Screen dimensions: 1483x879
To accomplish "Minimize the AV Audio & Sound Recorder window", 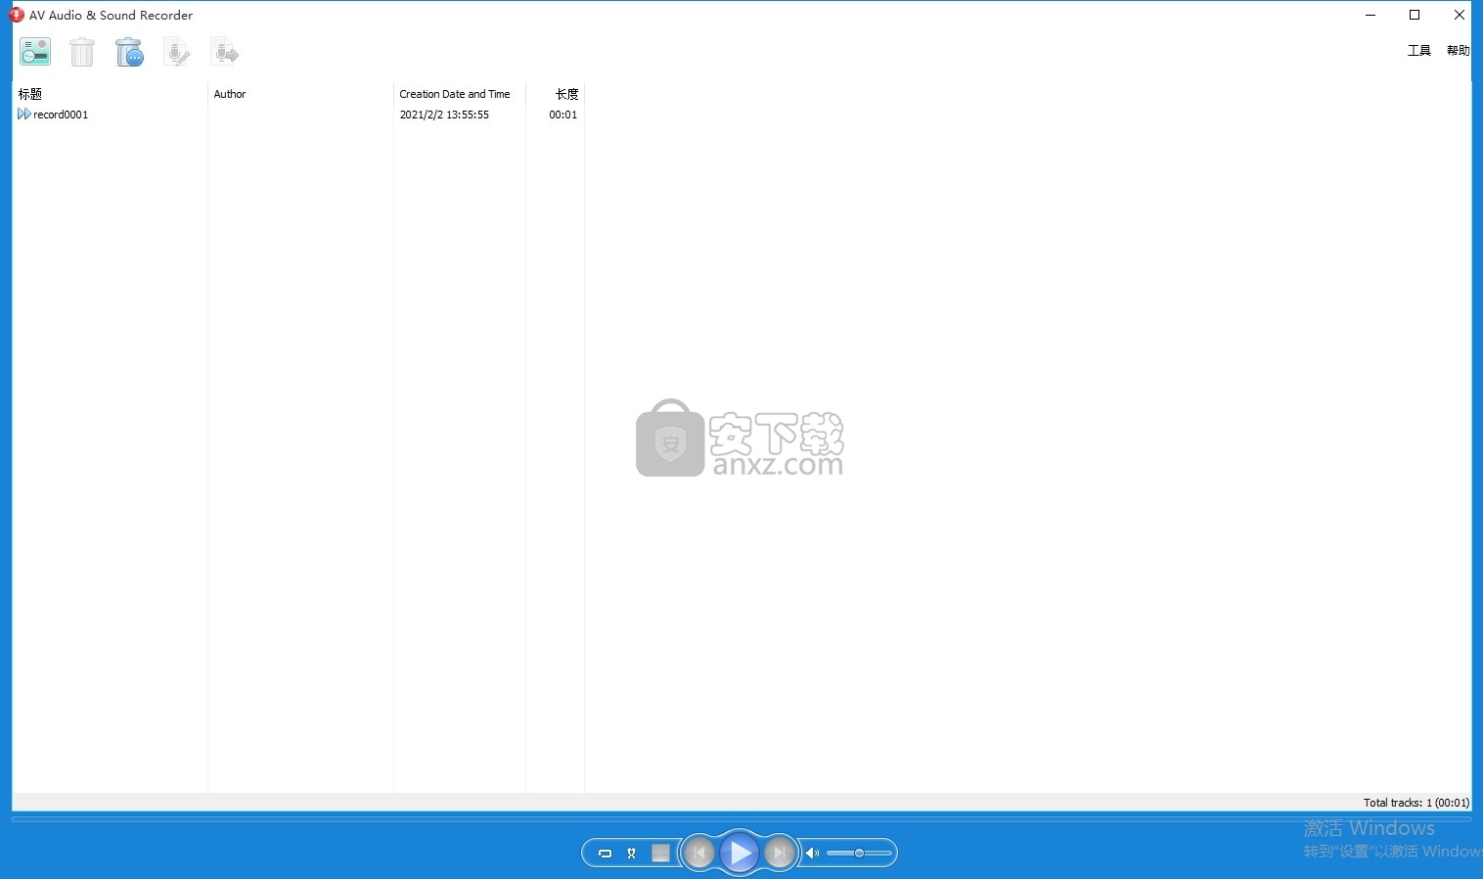I will tap(1371, 15).
